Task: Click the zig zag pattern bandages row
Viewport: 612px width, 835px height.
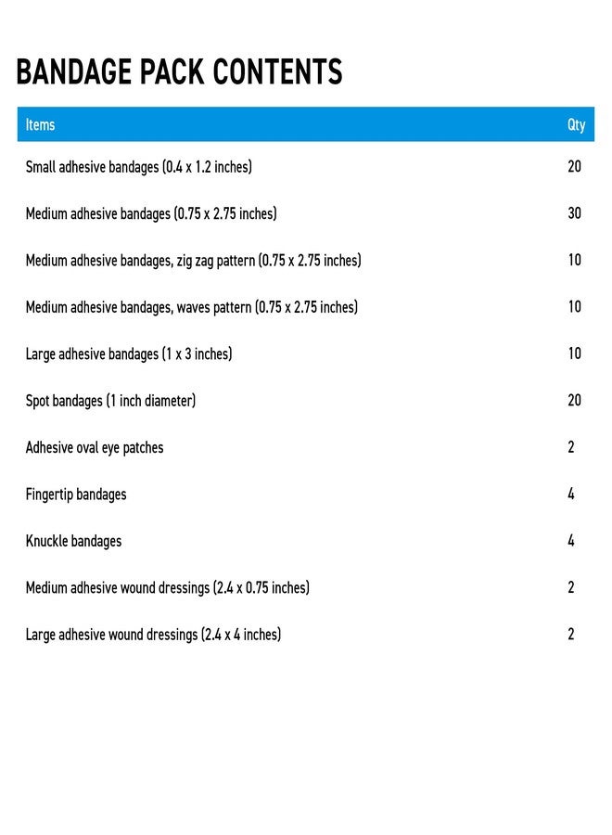Action: click(x=305, y=261)
